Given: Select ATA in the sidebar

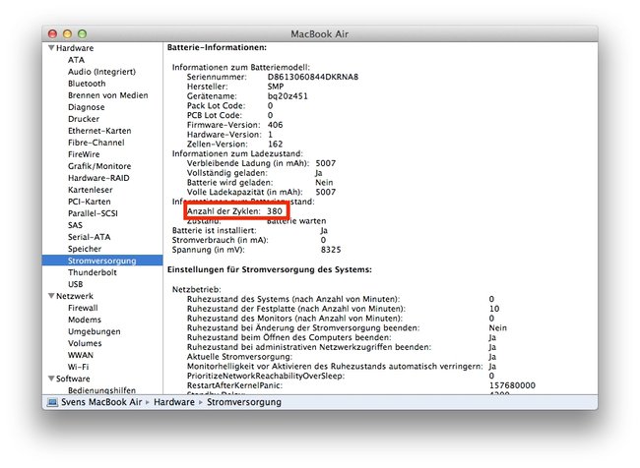Looking at the screenshot, I should pos(77,60).
